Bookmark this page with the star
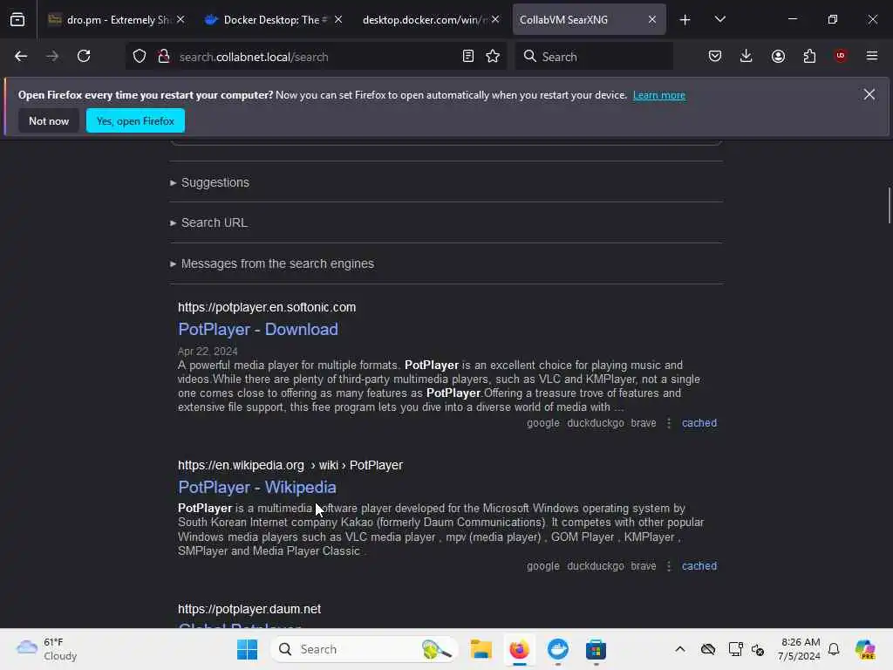The image size is (893, 670). coord(493,56)
